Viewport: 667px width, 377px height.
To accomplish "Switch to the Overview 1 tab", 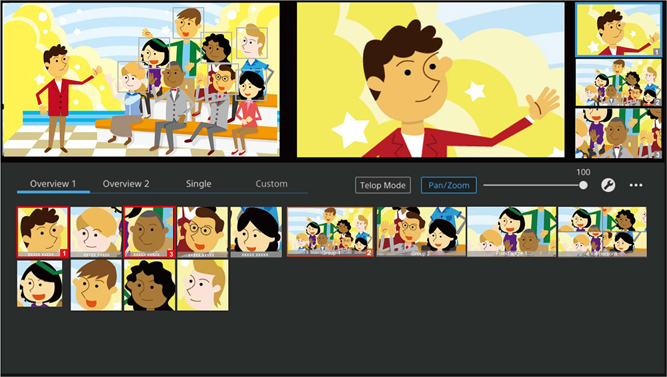I will tap(53, 183).
